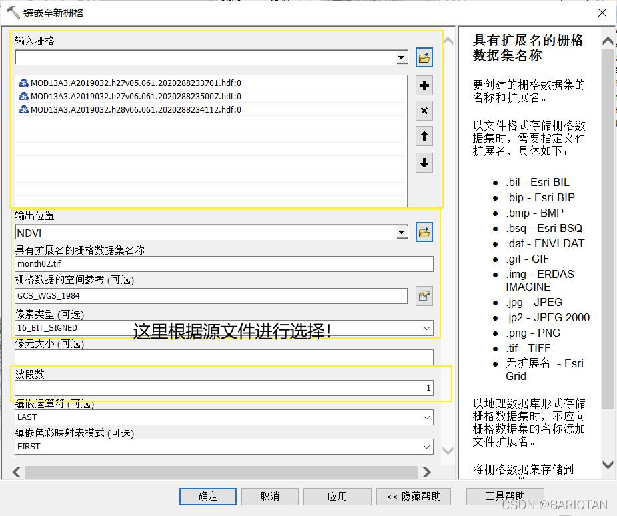
Task: Add raster with the plus button
Action: [x=424, y=85]
